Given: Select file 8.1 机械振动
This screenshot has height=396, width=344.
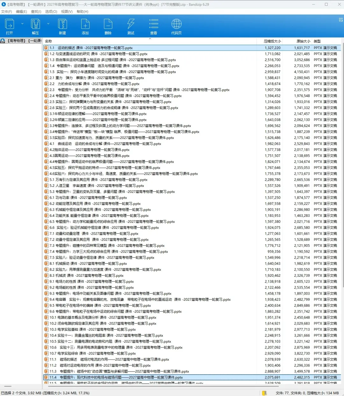Looking at the screenshot, I should click(192, 264).
